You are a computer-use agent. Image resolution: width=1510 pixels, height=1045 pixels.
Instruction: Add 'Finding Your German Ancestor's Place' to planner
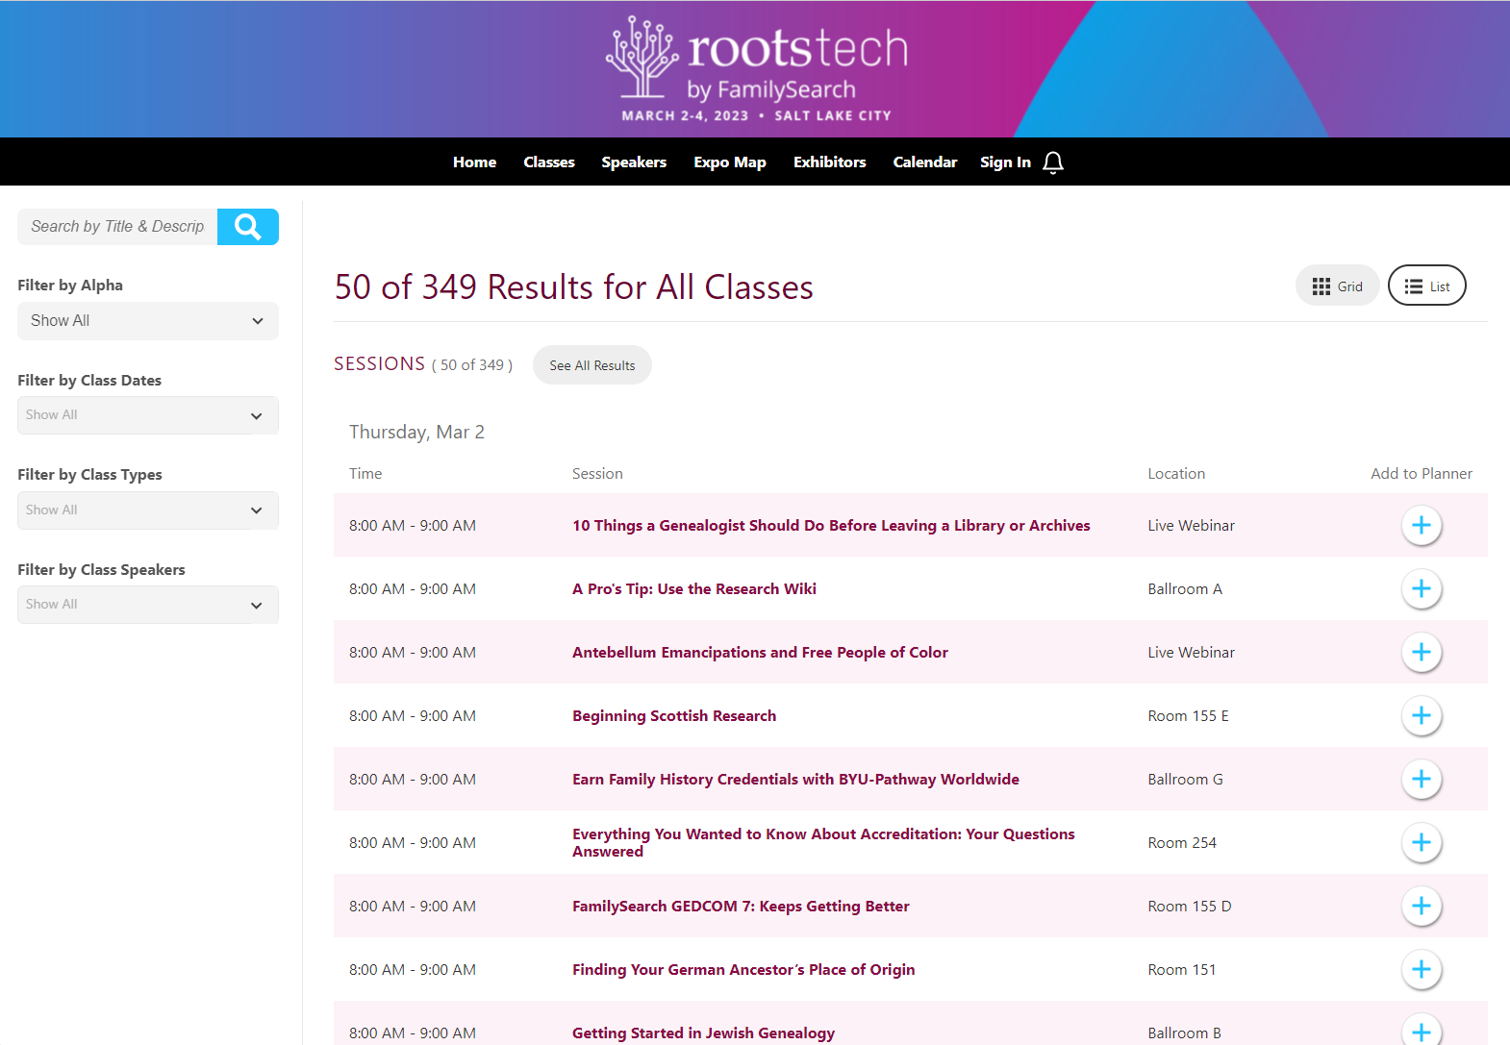click(1422, 970)
